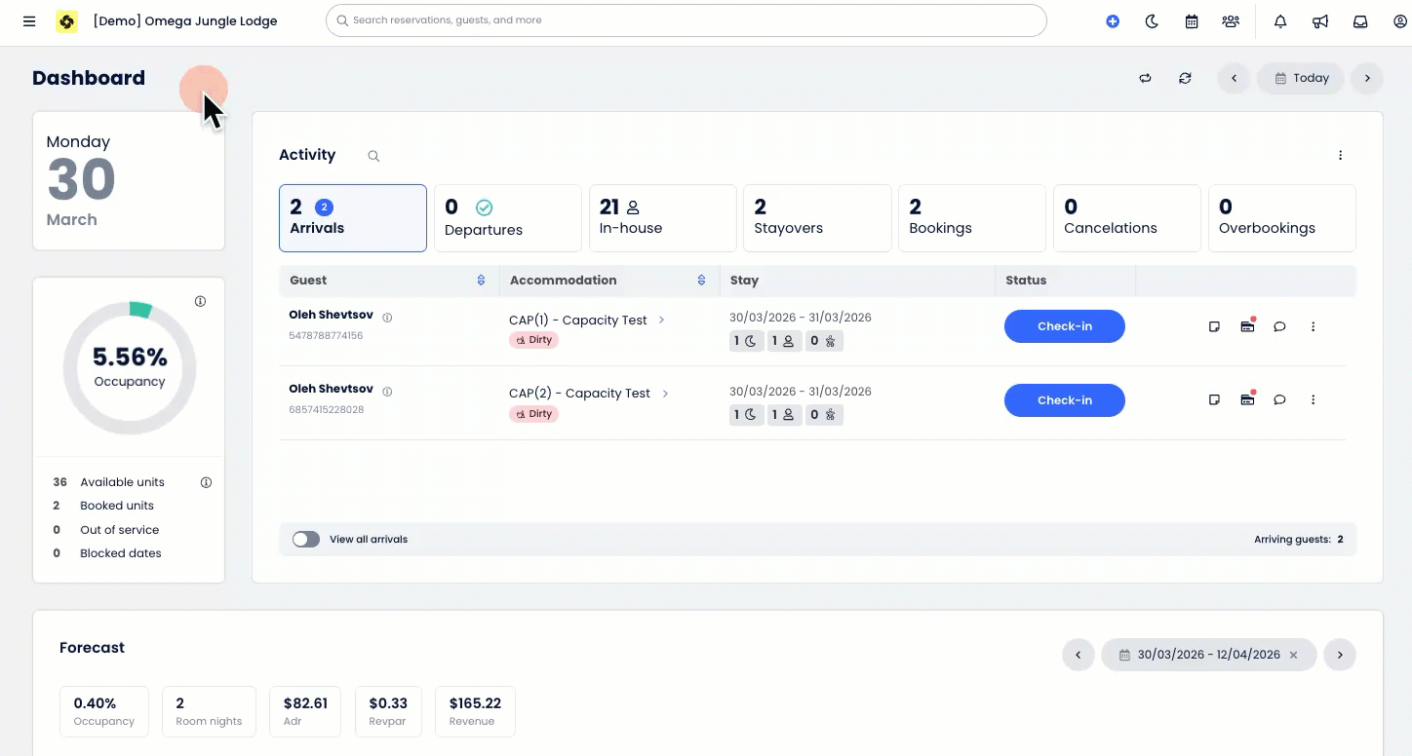This screenshot has height=756, width=1412.
Task: Open the inbox tray icon
Action: coord(1359,20)
